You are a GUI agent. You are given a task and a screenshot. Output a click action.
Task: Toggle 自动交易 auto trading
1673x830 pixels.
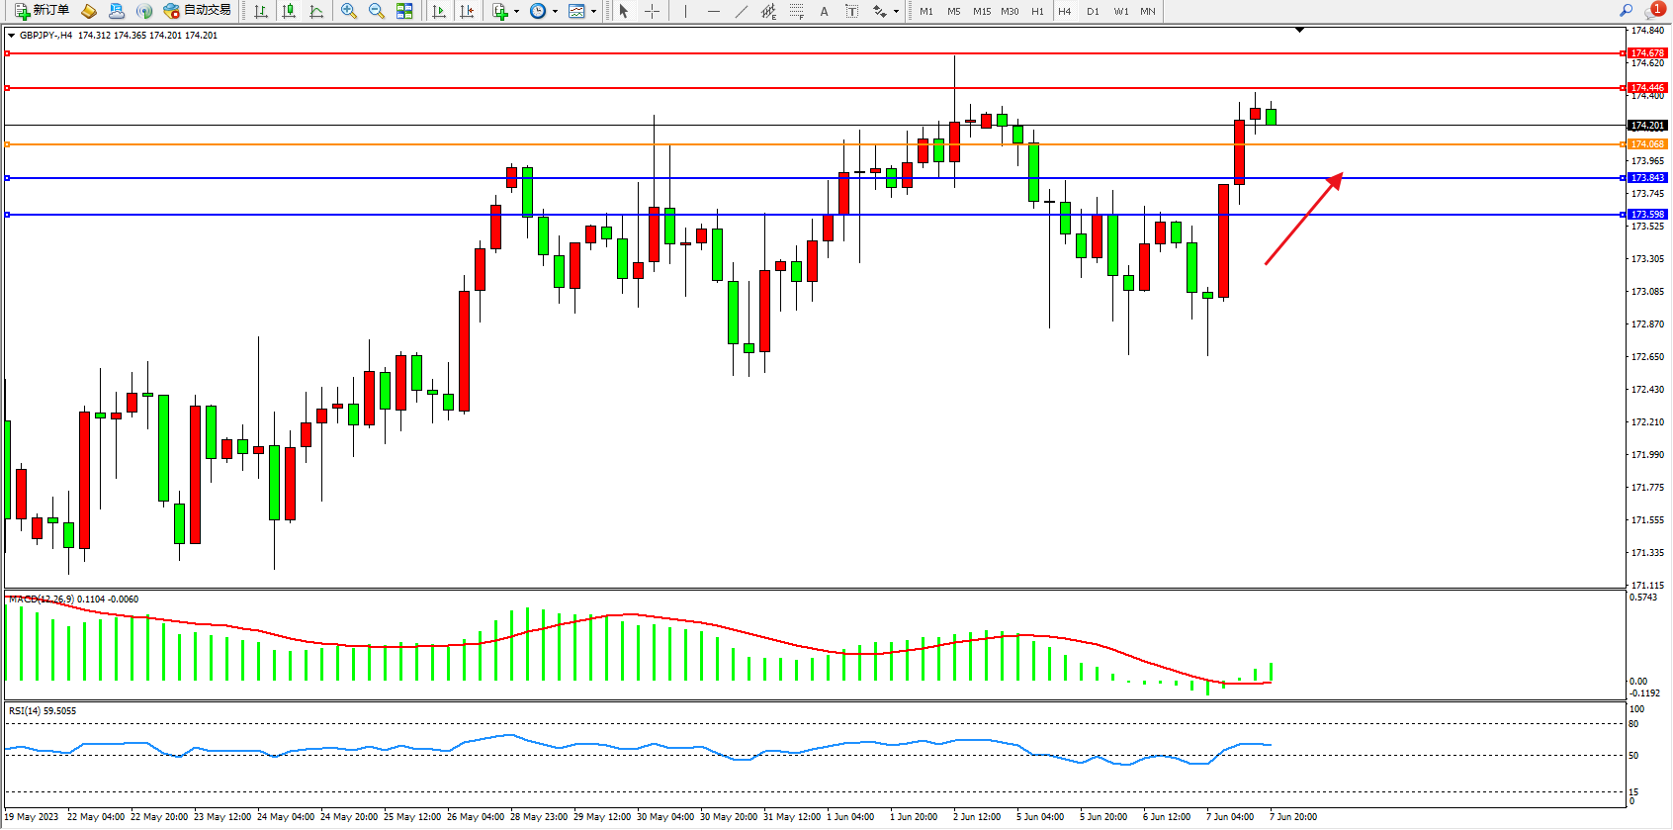tap(198, 11)
